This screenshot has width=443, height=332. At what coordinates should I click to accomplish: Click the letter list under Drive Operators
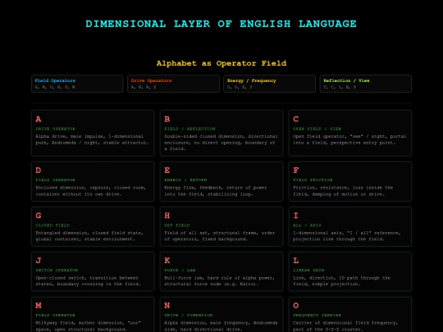tap(144, 87)
